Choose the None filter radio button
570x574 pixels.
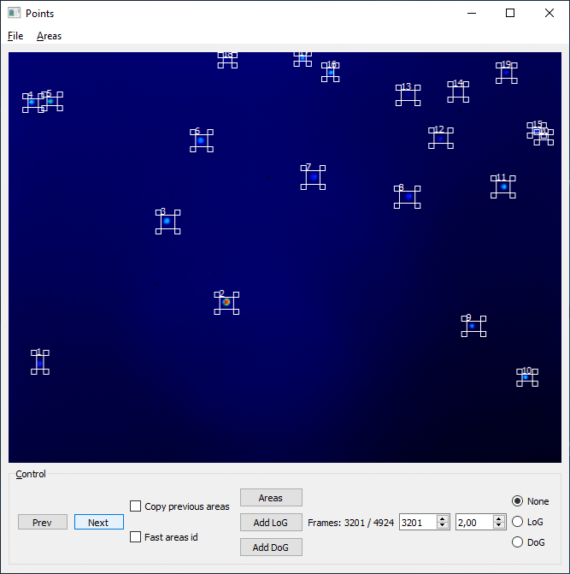[517, 501]
